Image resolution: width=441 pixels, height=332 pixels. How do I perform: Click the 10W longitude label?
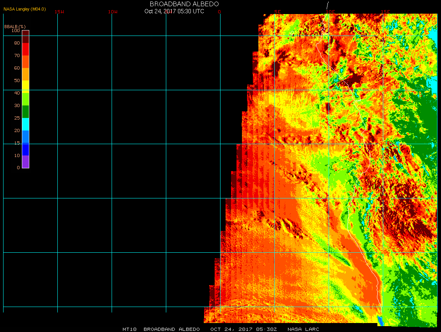(x=113, y=12)
